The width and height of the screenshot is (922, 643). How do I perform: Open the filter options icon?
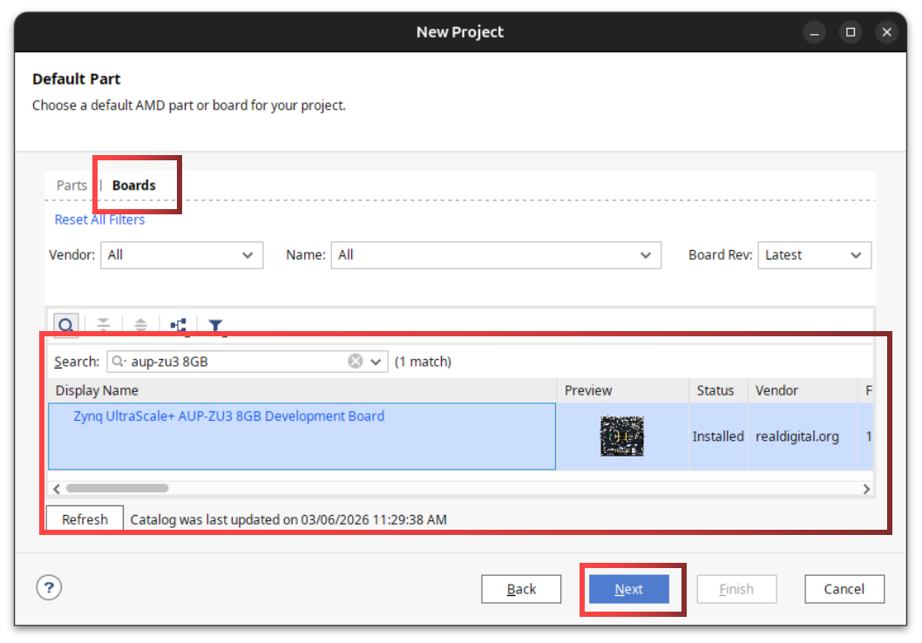[215, 325]
